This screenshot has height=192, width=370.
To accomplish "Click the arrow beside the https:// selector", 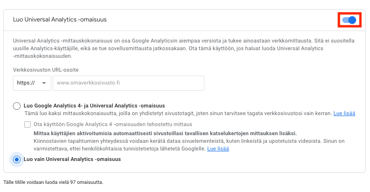I will (x=45, y=83).
